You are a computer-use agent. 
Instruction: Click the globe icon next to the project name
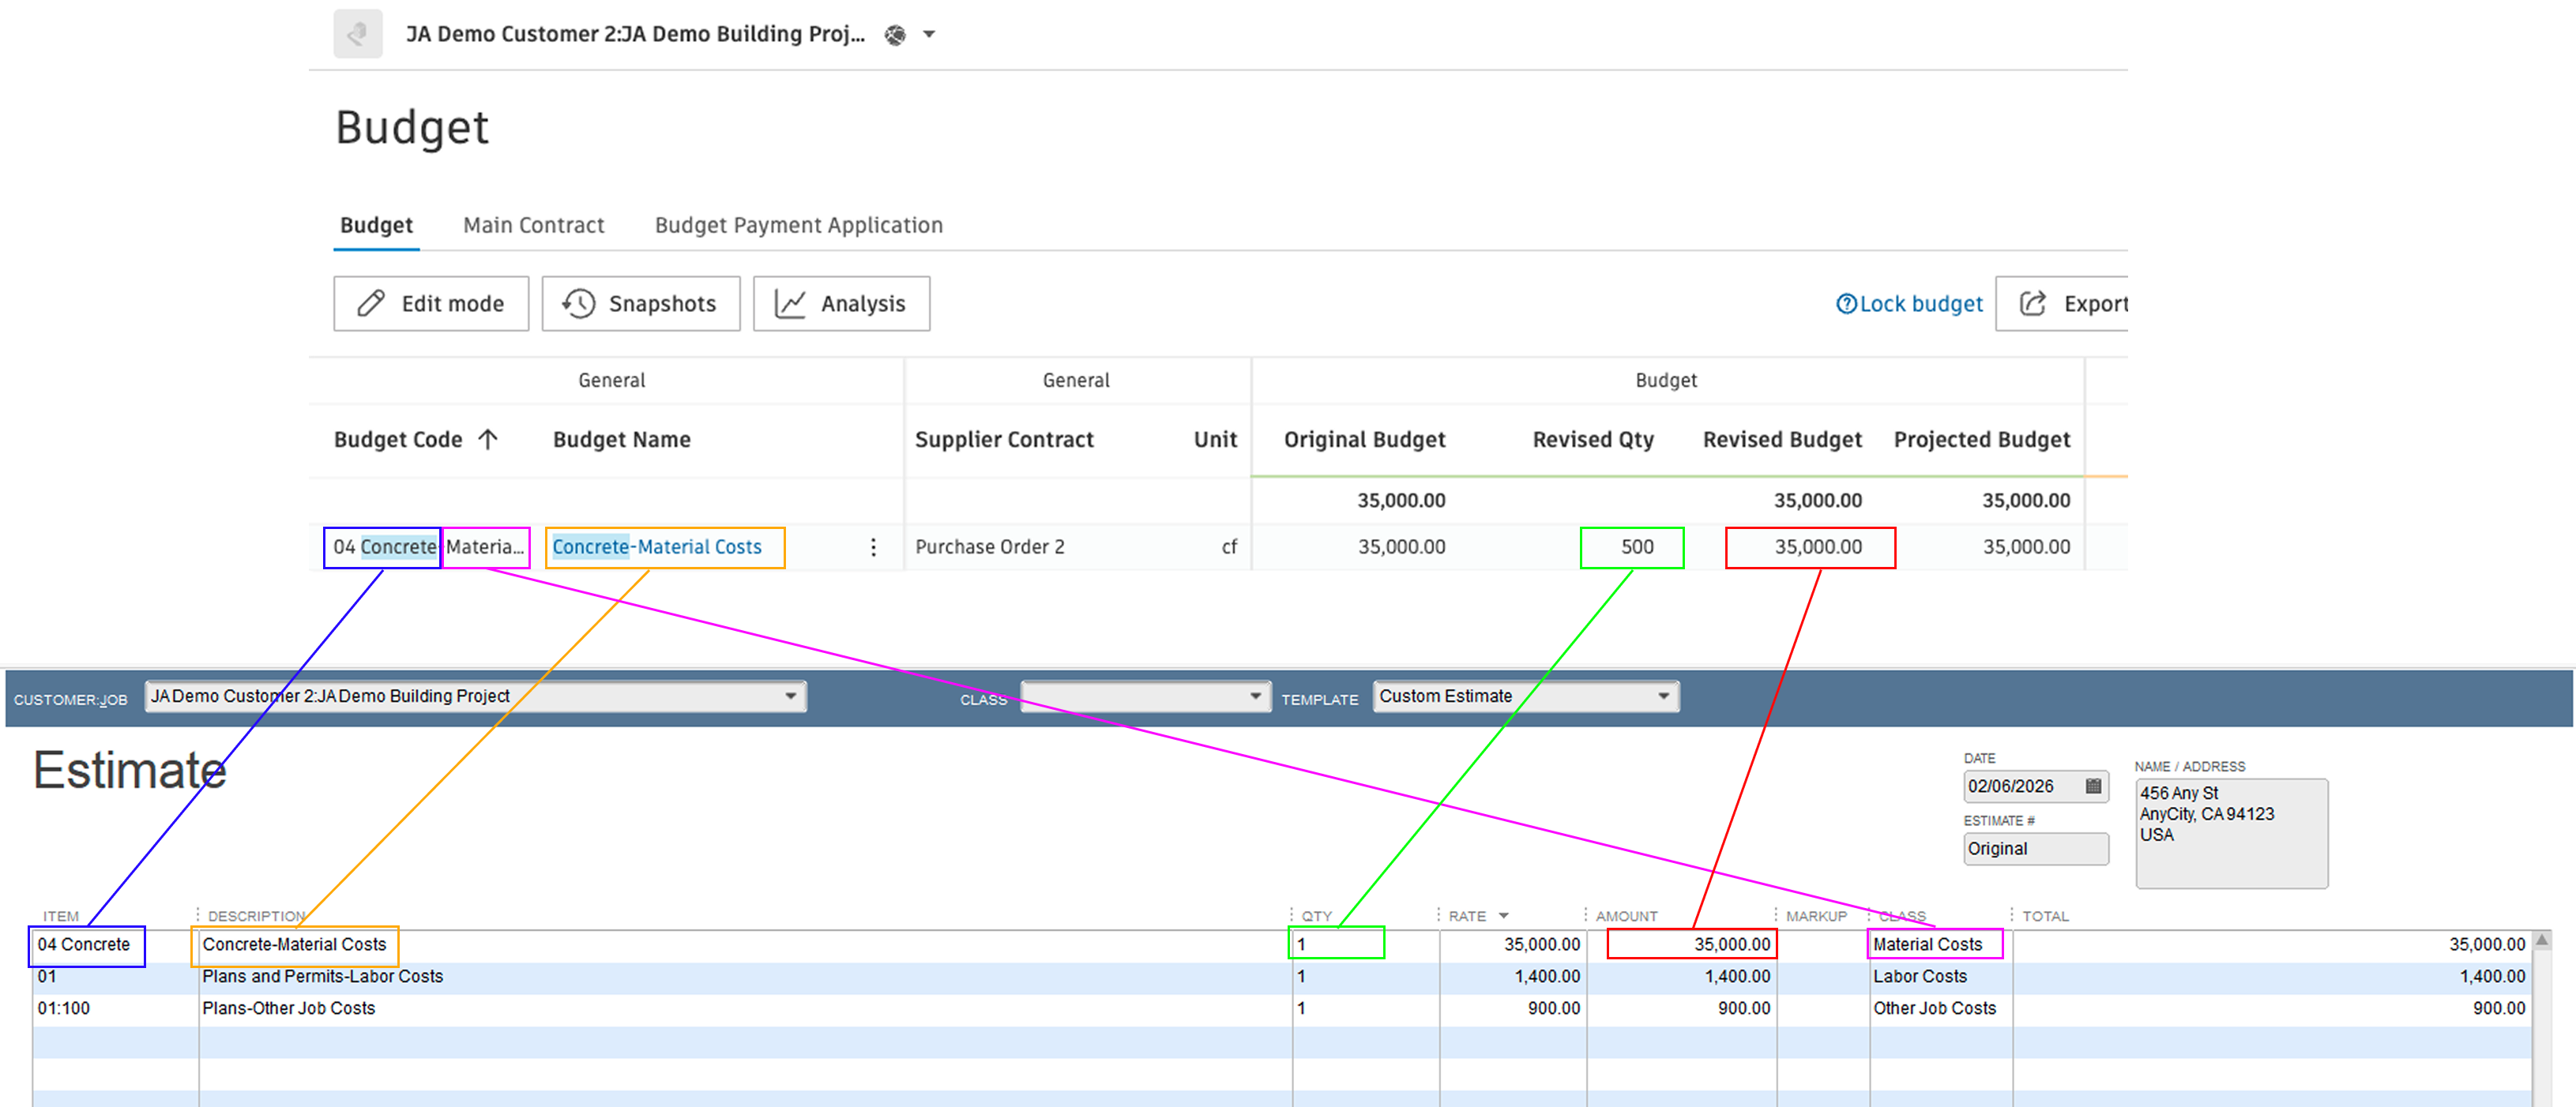pyautogui.click(x=894, y=34)
